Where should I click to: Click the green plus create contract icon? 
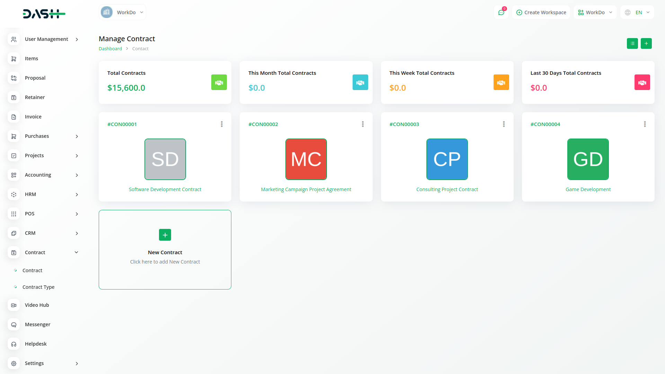click(646, 44)
